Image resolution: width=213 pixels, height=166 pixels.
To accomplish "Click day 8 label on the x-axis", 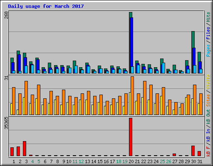I will point(57,161).
